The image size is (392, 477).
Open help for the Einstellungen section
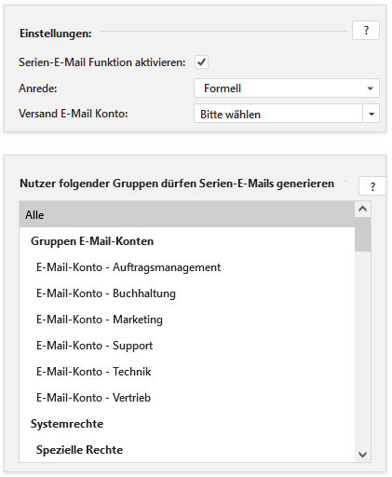(x=366, y=31)
